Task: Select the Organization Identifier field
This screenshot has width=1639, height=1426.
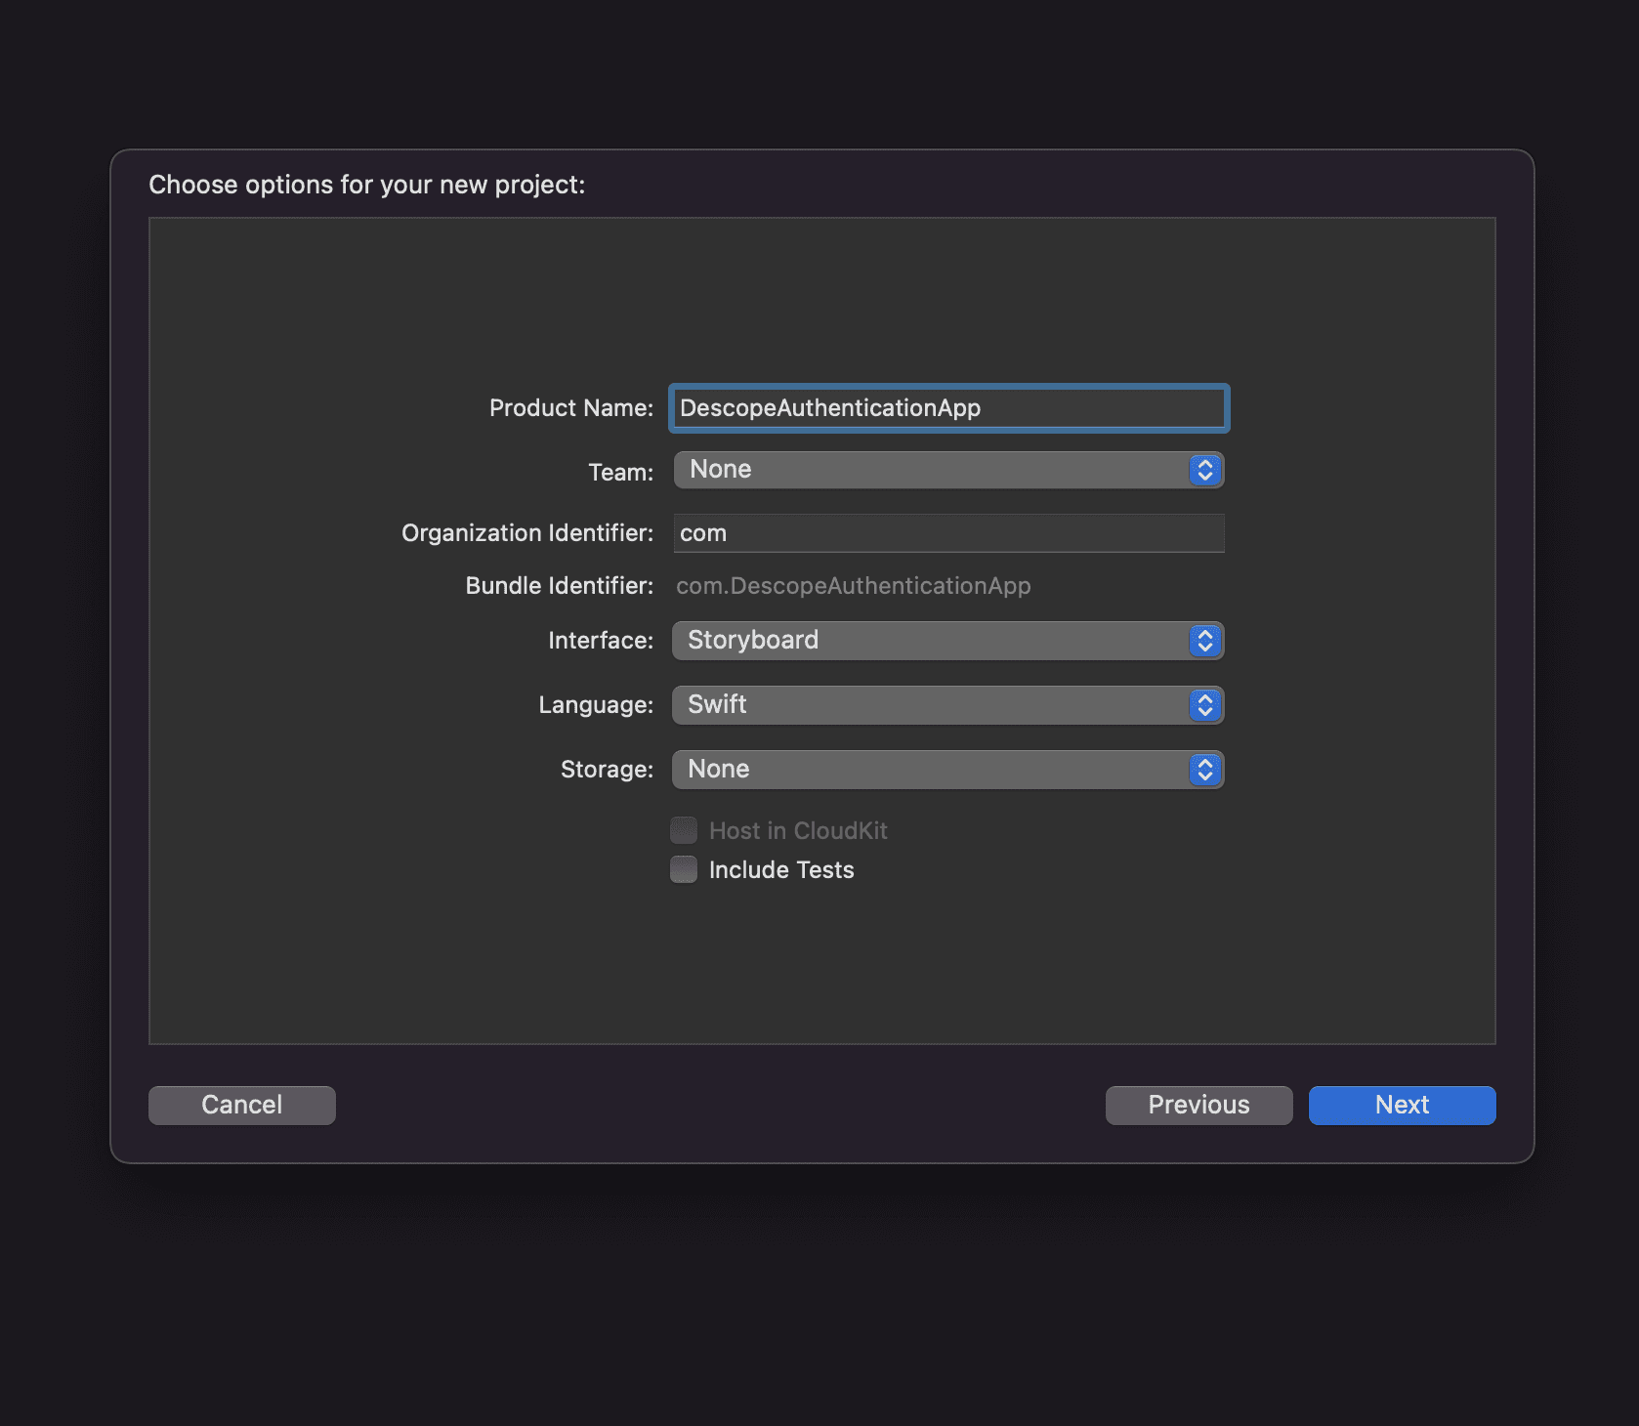Action: click(x=946, y=533)
